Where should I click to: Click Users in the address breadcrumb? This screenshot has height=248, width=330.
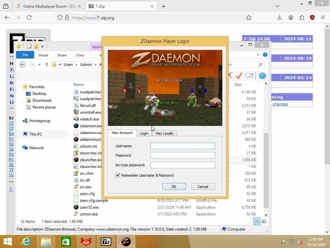point(68,65)
